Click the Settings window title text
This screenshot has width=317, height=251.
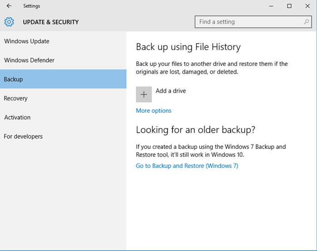tap(31, 6)
